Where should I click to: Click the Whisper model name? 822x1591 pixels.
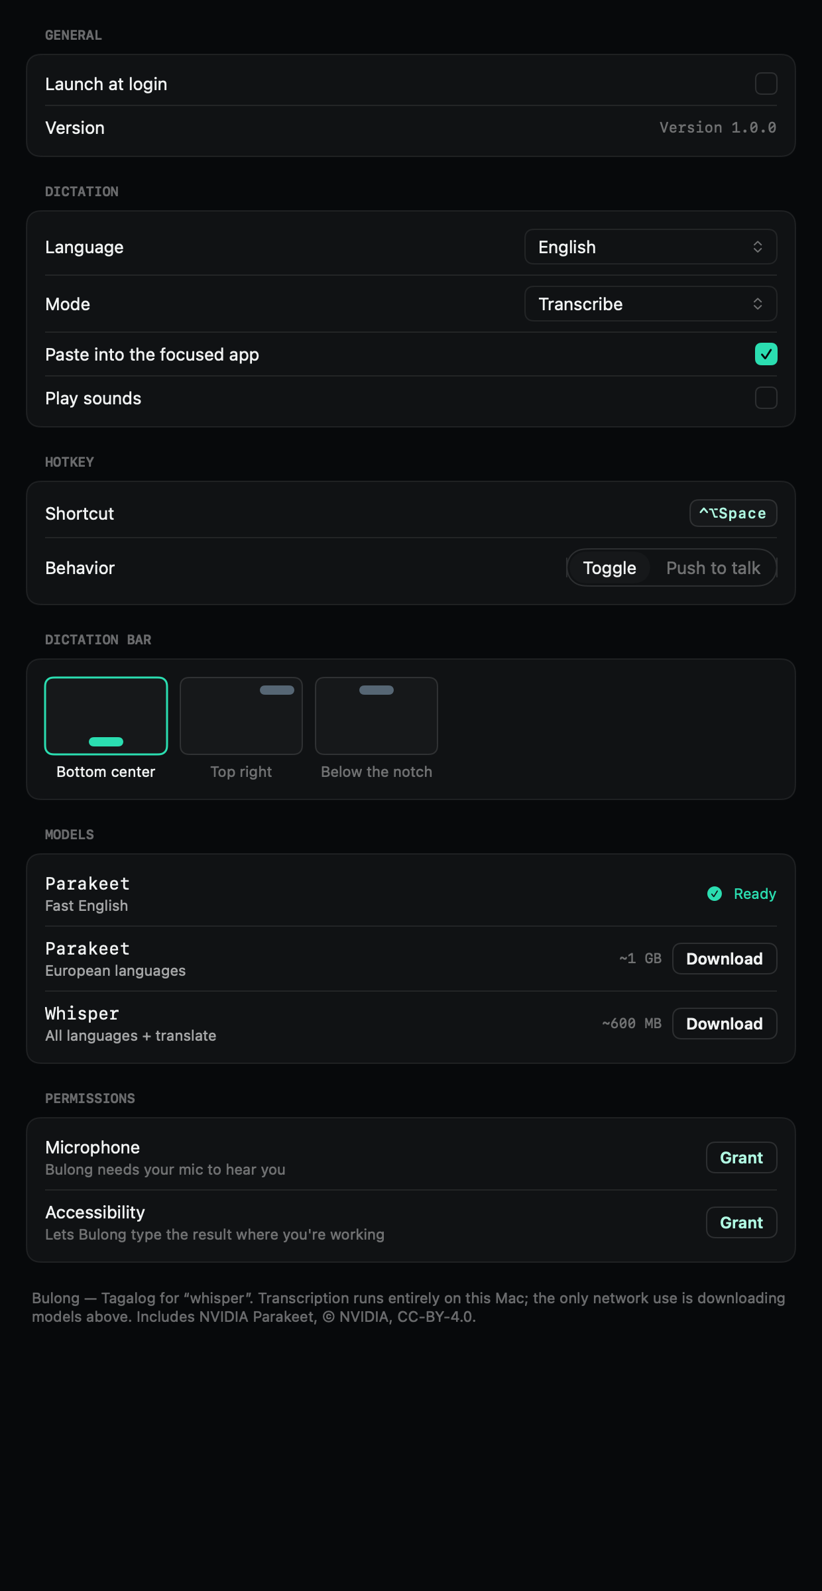tap(82, 1014)
